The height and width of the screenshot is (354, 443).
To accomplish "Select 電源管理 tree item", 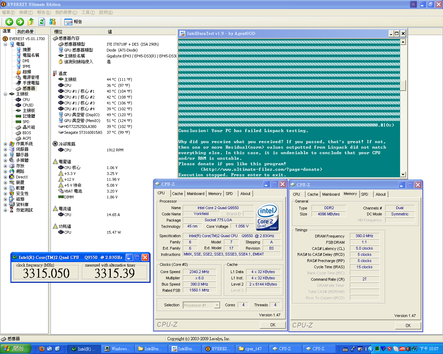I will click(31, 77).
